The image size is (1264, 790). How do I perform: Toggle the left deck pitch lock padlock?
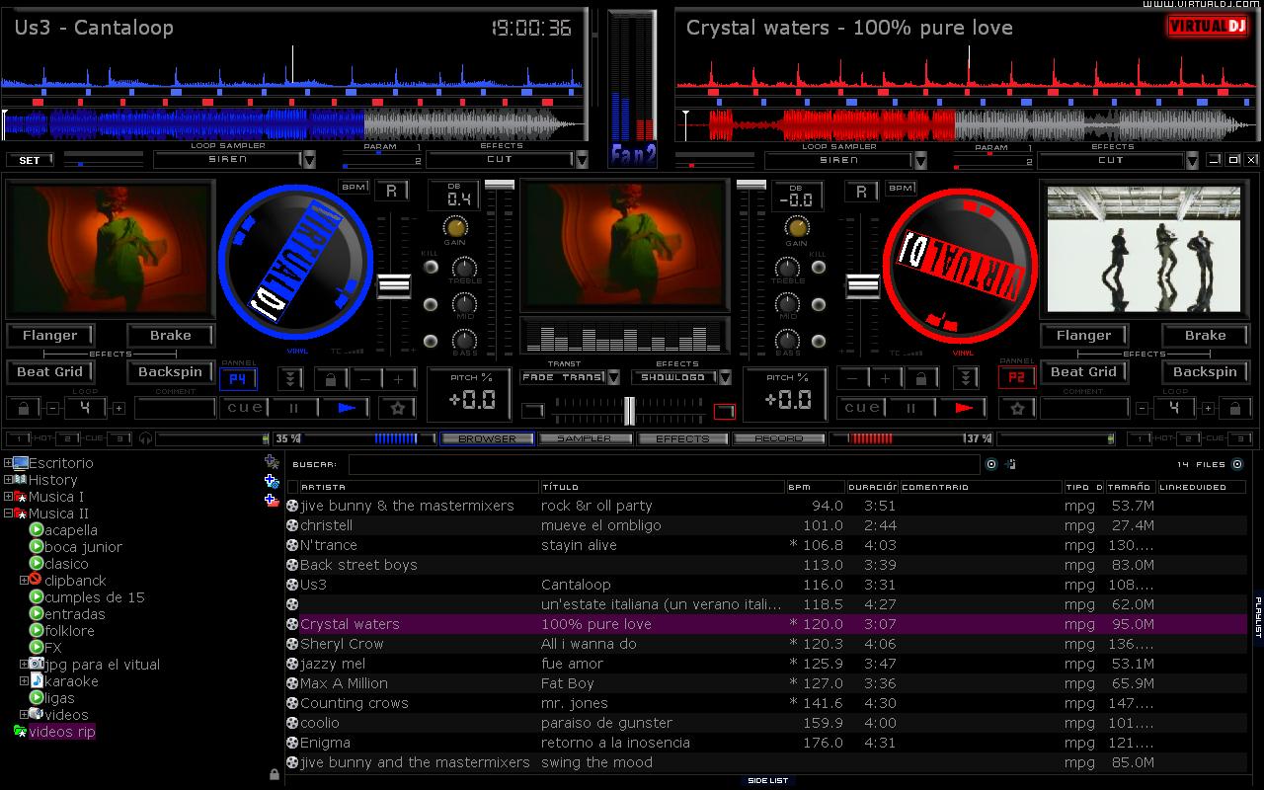point(331,379)
